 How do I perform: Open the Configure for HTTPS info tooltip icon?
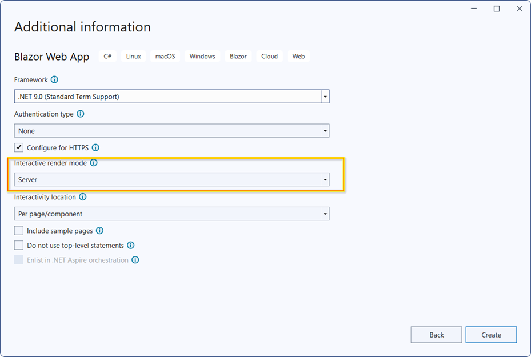point(95,147)
